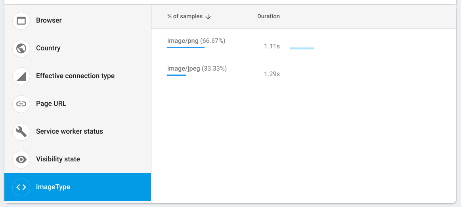View the Visibility state breakdown
Image resolution: width=461 pixels, height=207 pixels.
[58, 159]
